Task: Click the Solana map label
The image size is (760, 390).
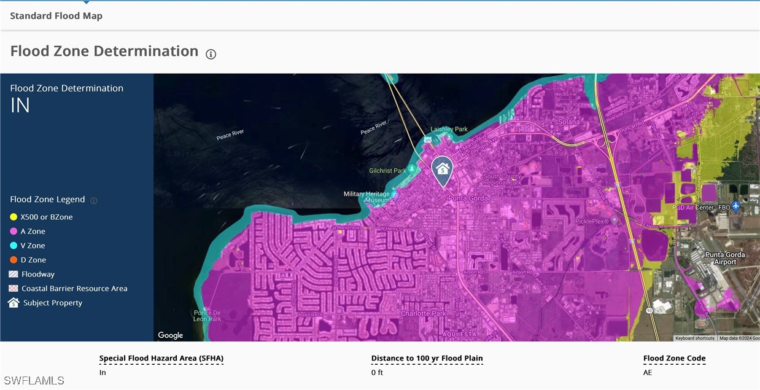Action: (x=568, y=122)
